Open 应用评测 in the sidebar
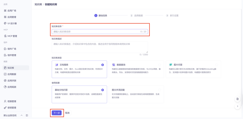Viewport: 243px width, 119px height. [16, 81]
